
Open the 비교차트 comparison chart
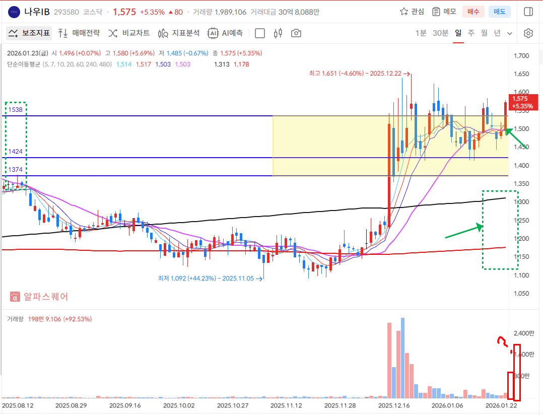point(129,33)
